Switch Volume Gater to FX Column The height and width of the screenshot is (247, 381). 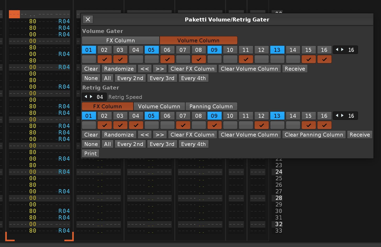[120, 41]
